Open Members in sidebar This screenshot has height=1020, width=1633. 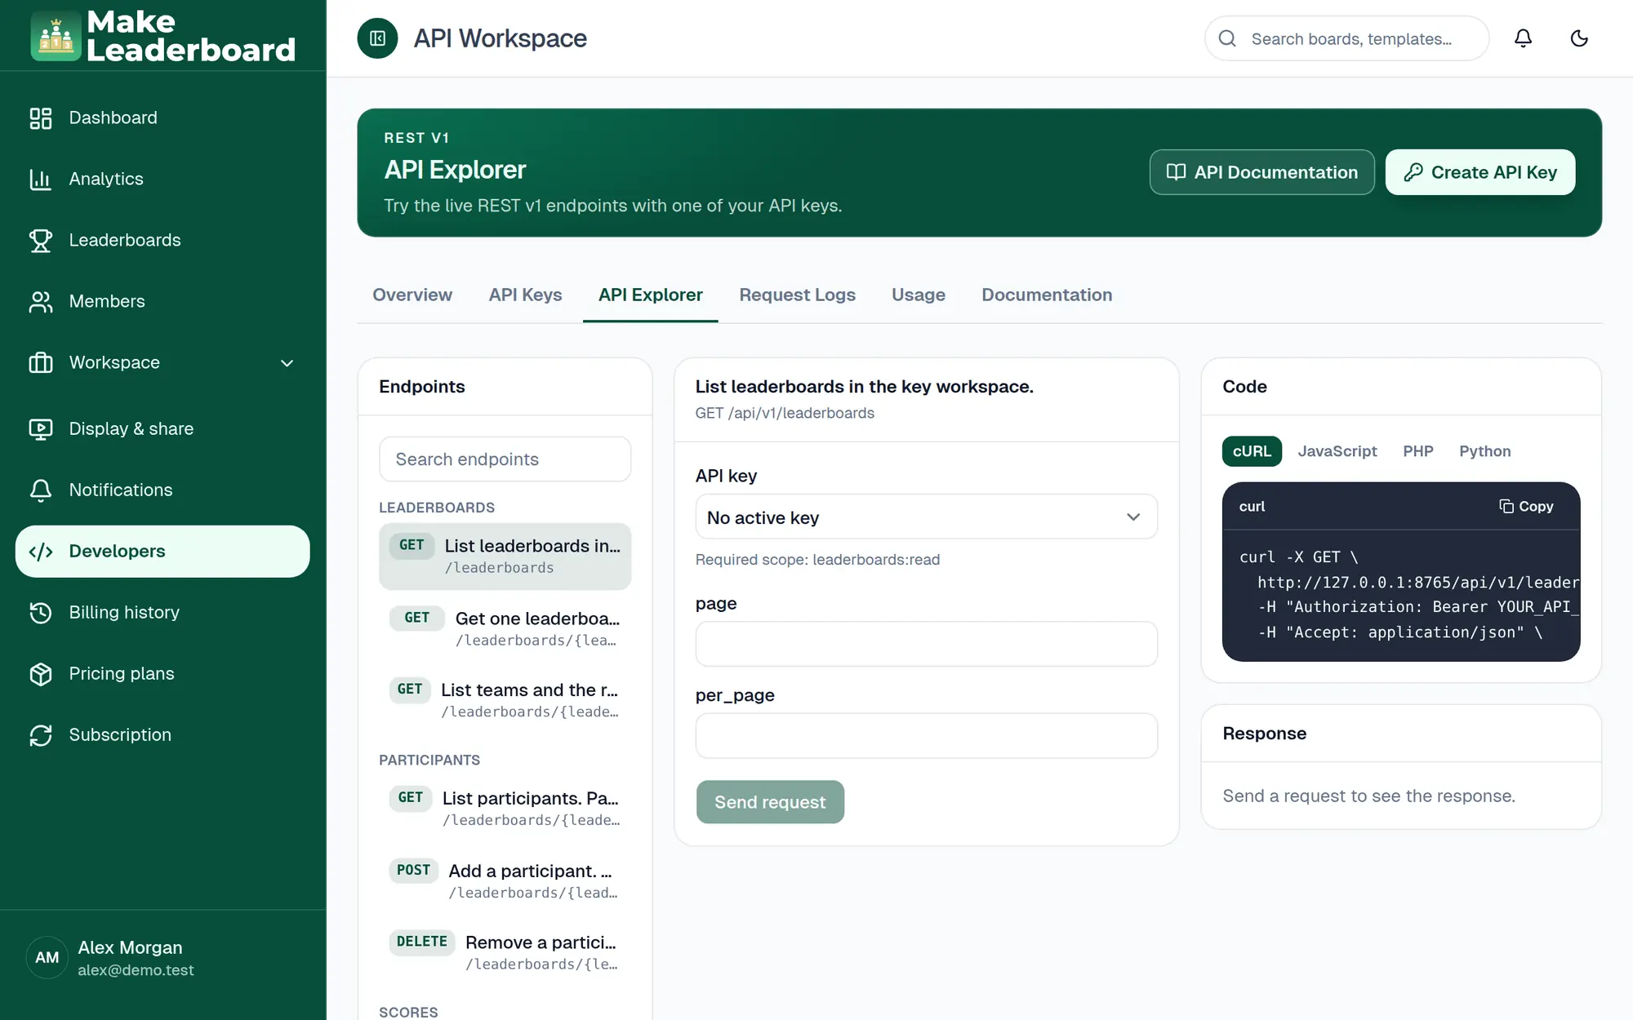(162, 302)
